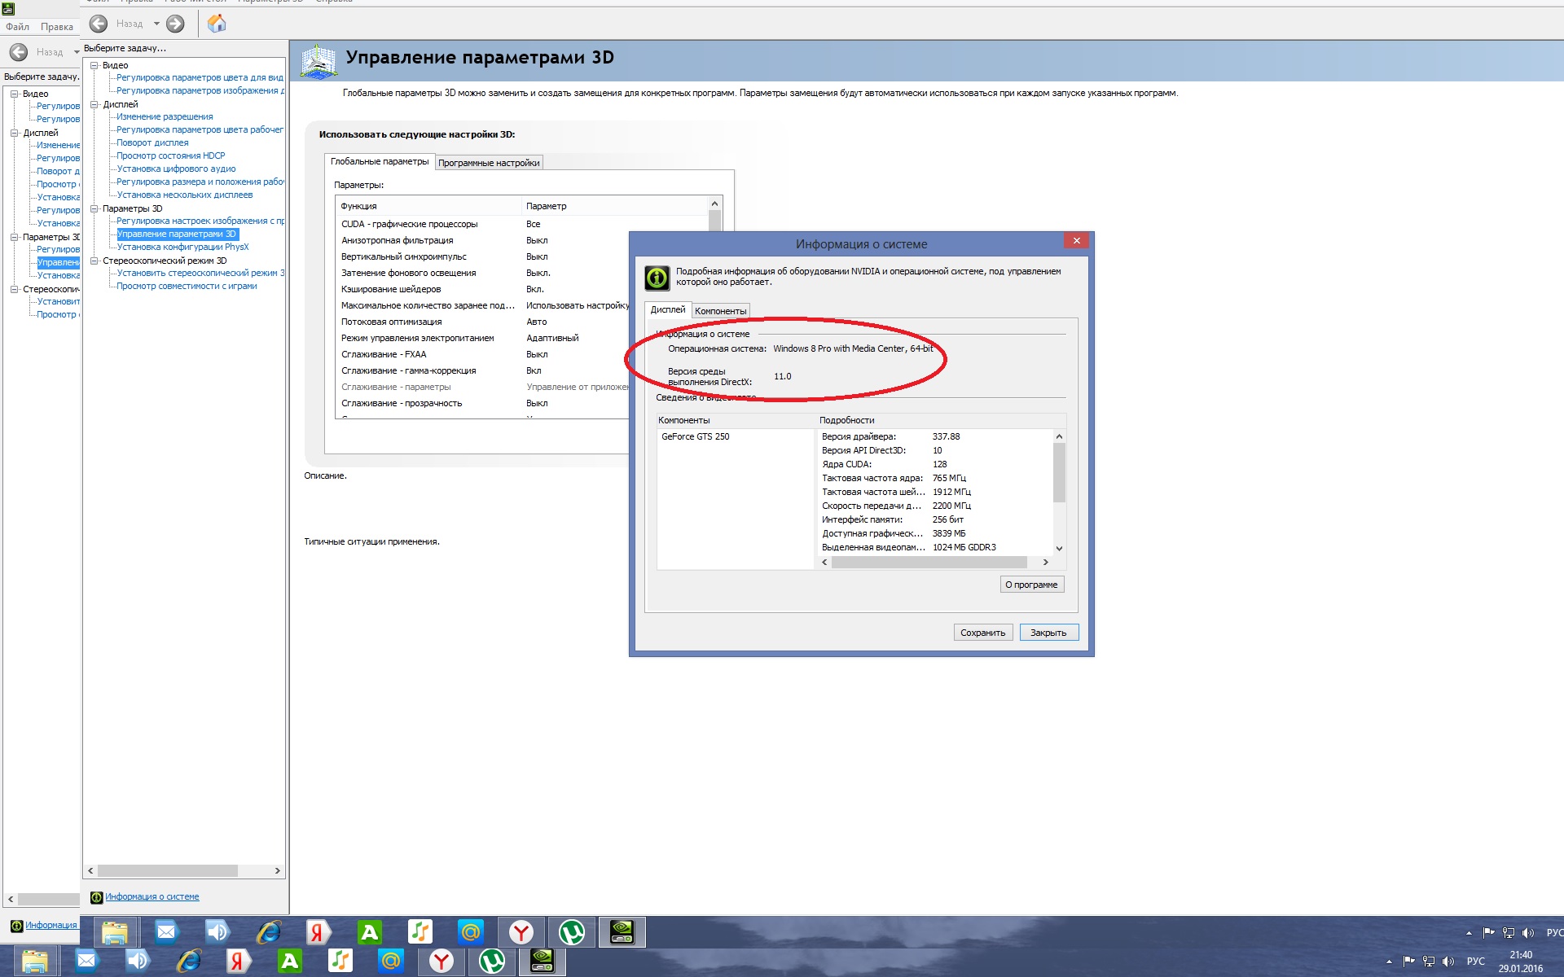The height and width of the screenshot is (977, 1564).
Task: Click the forward navigation arrow in the toolbar
Action: [175, 24]
